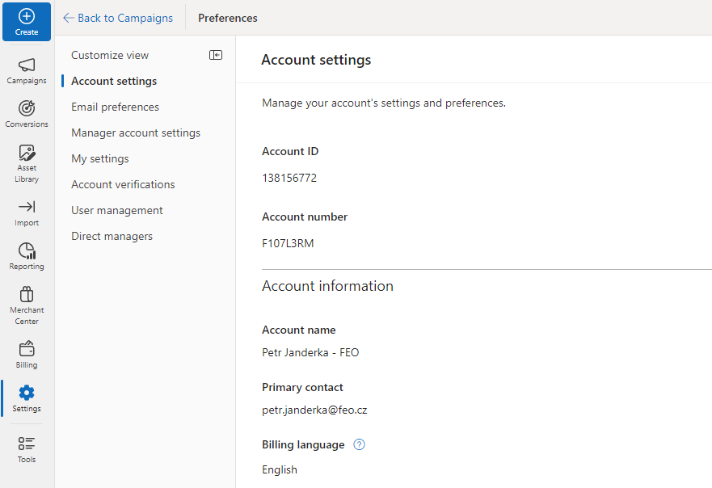Open Merchant Center

27,305
